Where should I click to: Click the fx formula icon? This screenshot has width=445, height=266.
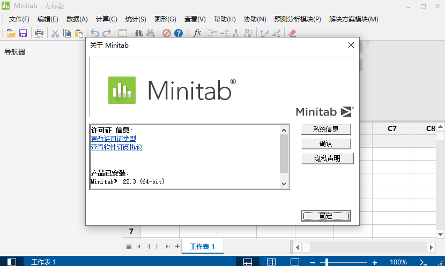click(x=197, y=33)
